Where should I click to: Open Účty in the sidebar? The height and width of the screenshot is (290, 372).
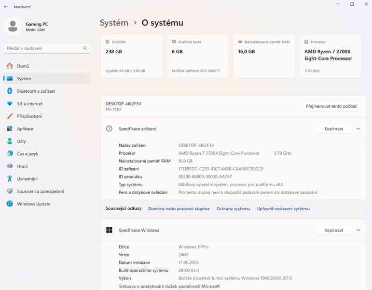pyautogui.click(x=47, y=141)
